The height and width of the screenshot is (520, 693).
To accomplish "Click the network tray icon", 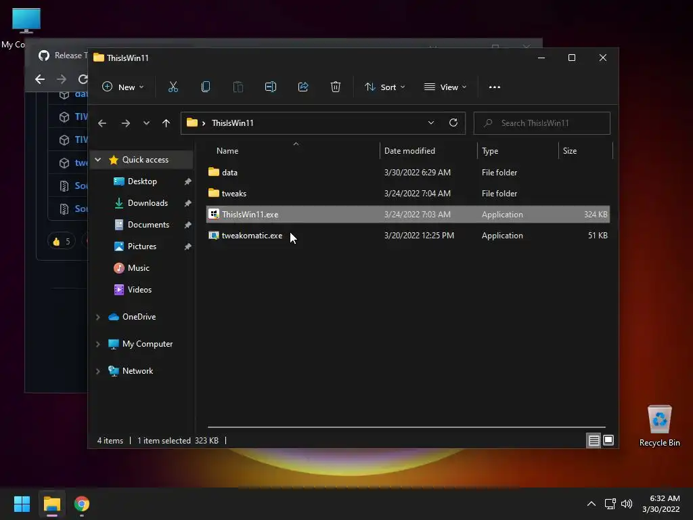I will (x=610, y=504).
